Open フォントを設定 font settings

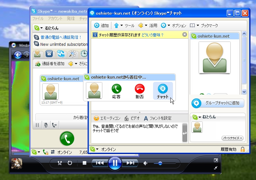click(x=158, y=118)
